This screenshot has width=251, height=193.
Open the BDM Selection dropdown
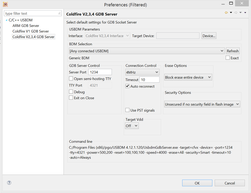coord(222,51)
